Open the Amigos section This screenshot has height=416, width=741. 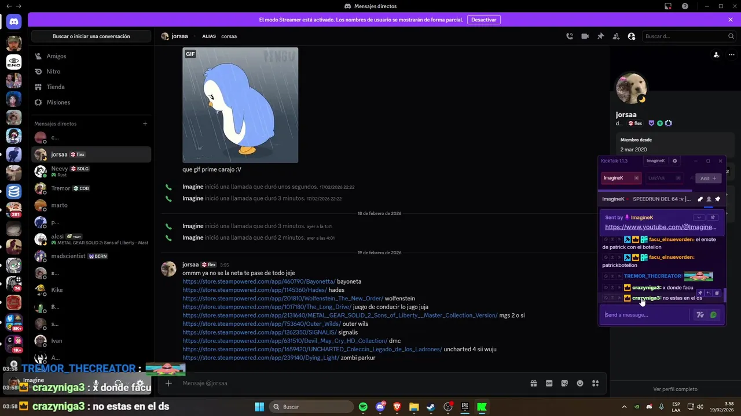91,56
